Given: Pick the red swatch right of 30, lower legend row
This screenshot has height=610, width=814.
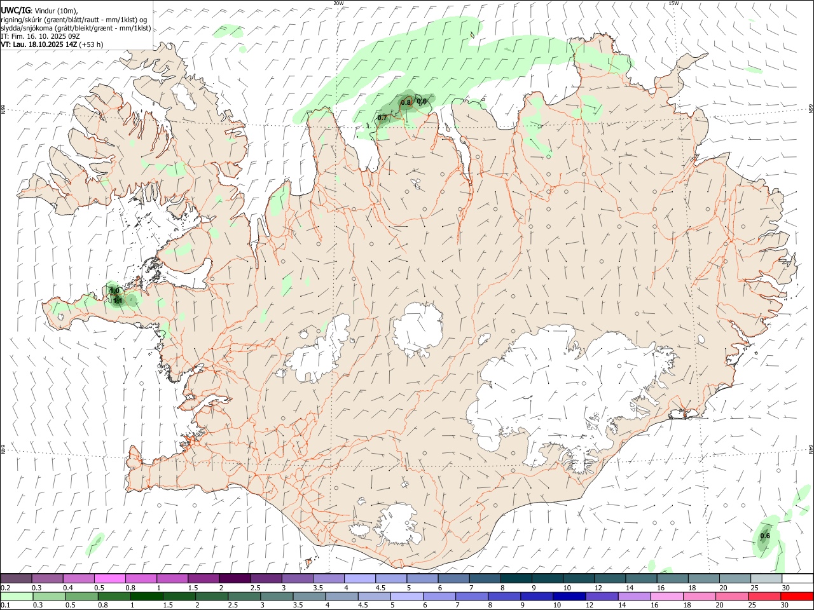Looking at the screenshot, I should [797, 597].
